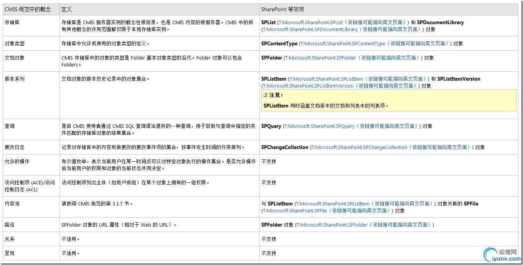Click the '文档对象' concept cell
The image size is (523, 265).
(31, 61)
